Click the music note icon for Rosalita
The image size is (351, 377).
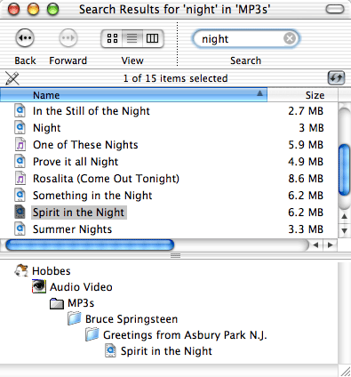(20, 179)
